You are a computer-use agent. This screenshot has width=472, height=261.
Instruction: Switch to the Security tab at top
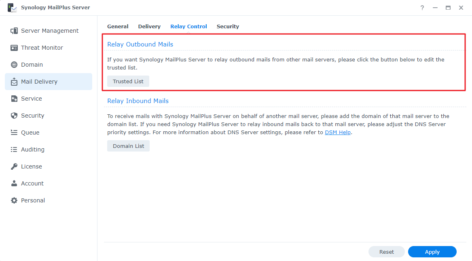(x=228, y=26)
